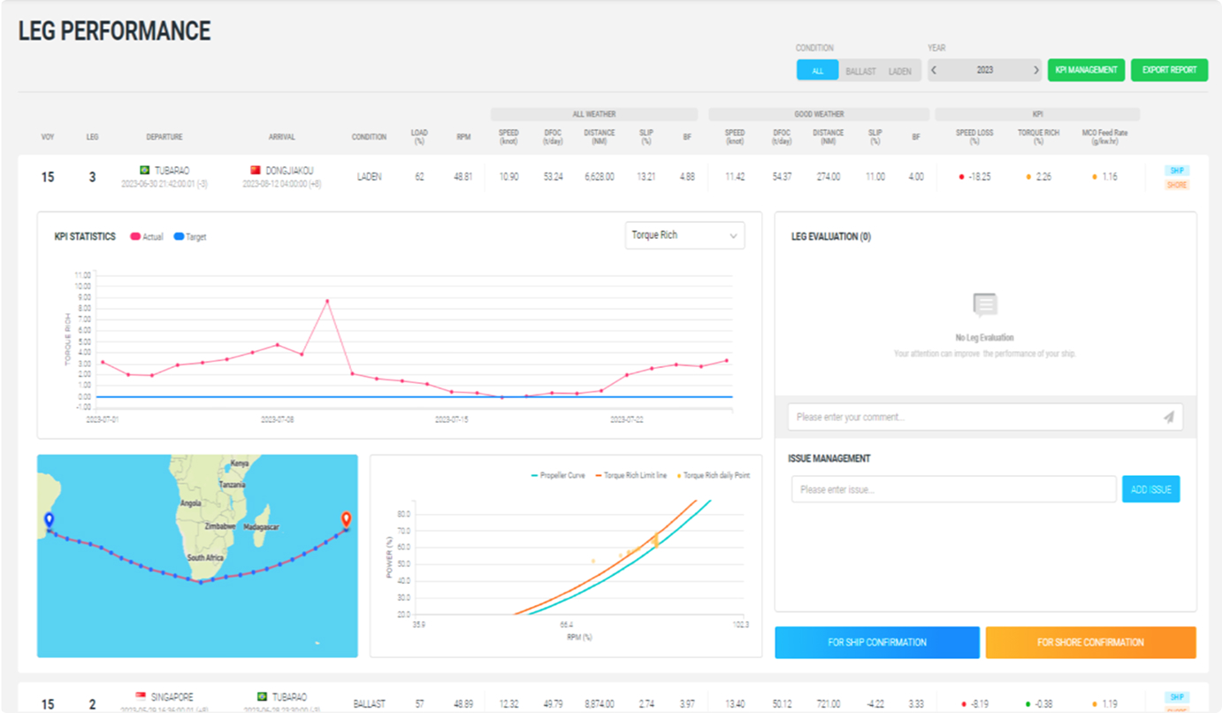The width and height of the screenshot is (1222, 713).
Task: Advance to next year with right chevron
Action: tap(1035, 70)
